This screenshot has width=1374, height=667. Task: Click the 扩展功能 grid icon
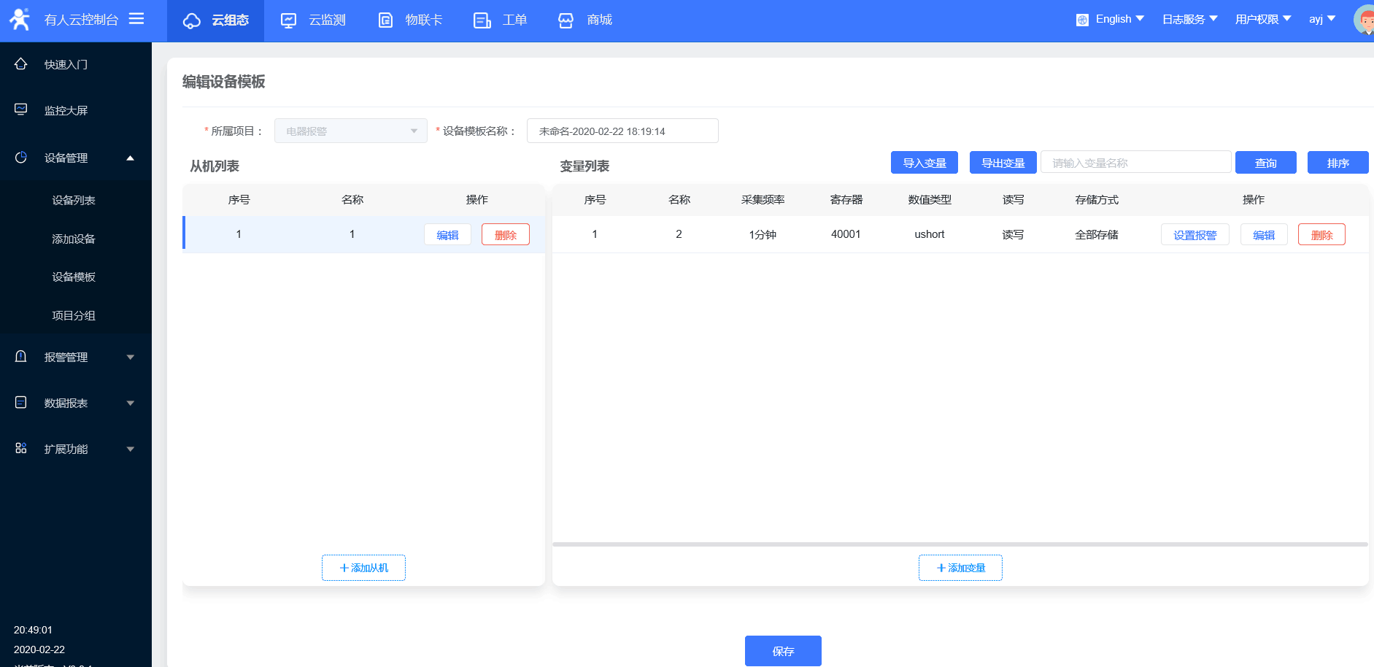21,449
